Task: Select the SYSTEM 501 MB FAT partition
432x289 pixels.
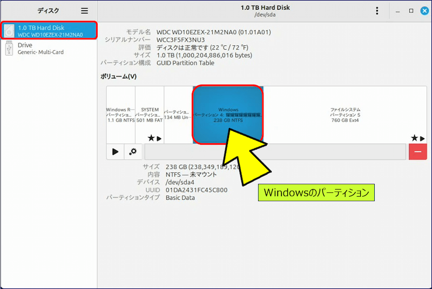Action: click(x=150, y=115)
